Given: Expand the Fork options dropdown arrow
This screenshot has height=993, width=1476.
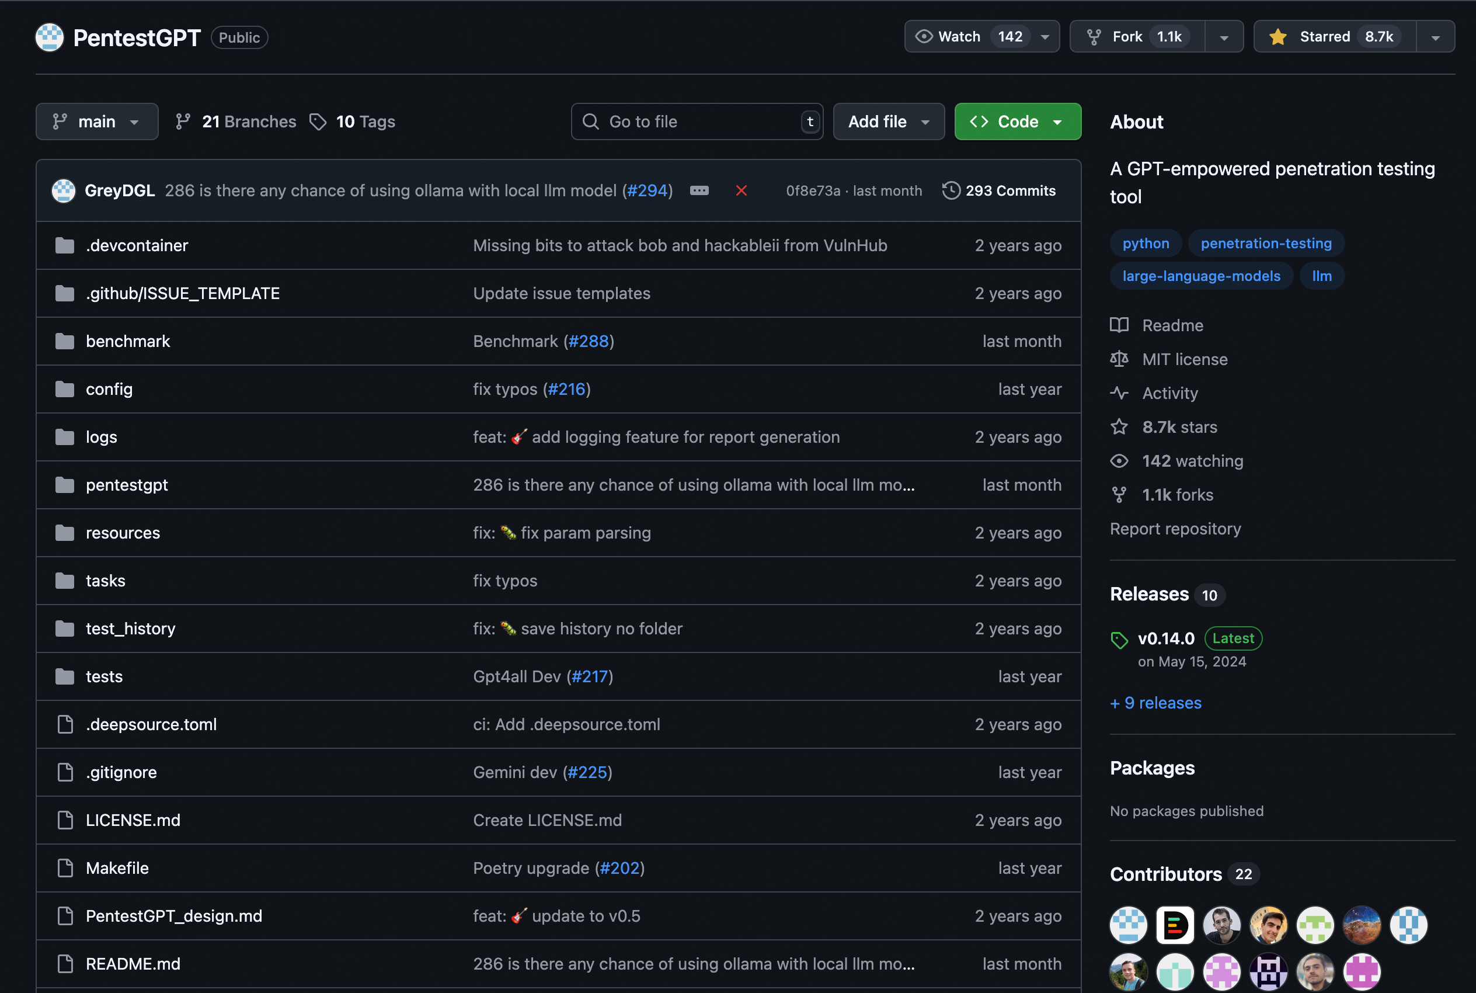Looking at the screenshot, I should click(1223, 37).
